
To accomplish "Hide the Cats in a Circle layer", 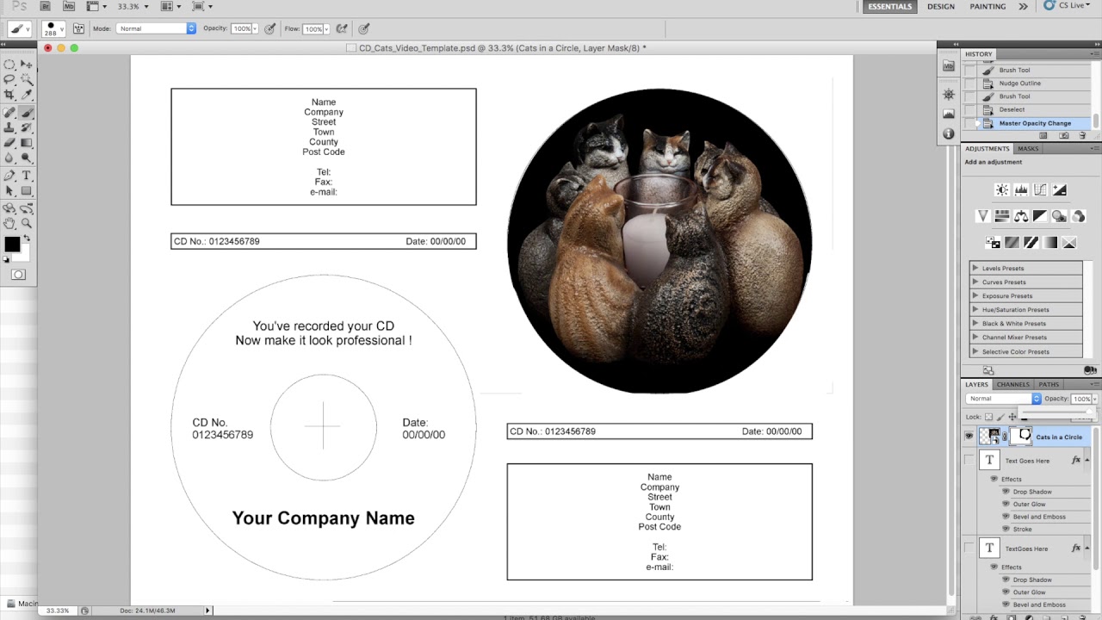I will tap(969, 436).
